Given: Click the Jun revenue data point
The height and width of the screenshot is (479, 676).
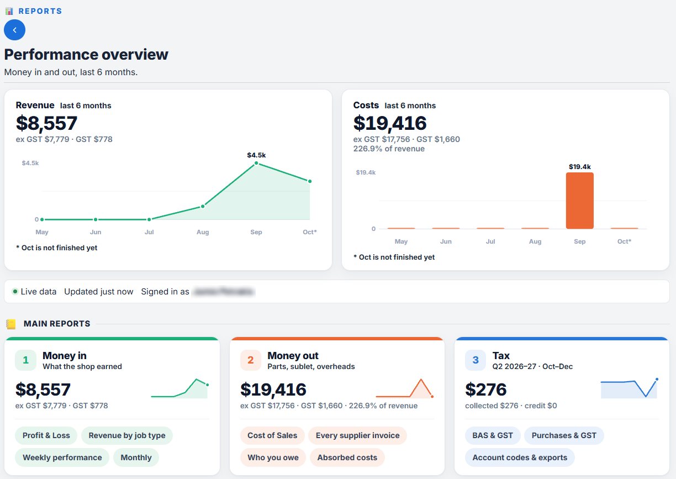Looking at the screenshot, I should click(x=96, y=219).
